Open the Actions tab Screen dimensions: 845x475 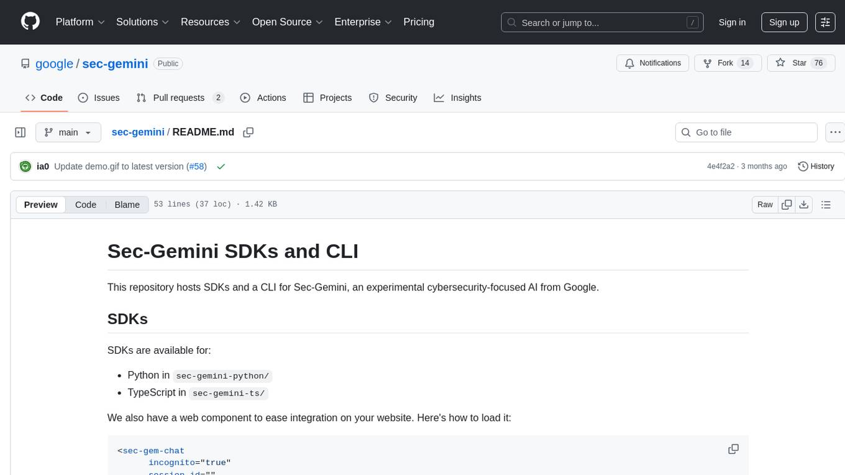point(263,98)
